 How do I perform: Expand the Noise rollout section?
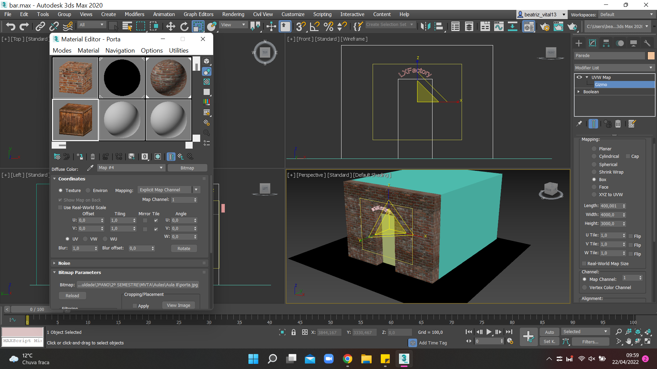[x=64, y=263]
